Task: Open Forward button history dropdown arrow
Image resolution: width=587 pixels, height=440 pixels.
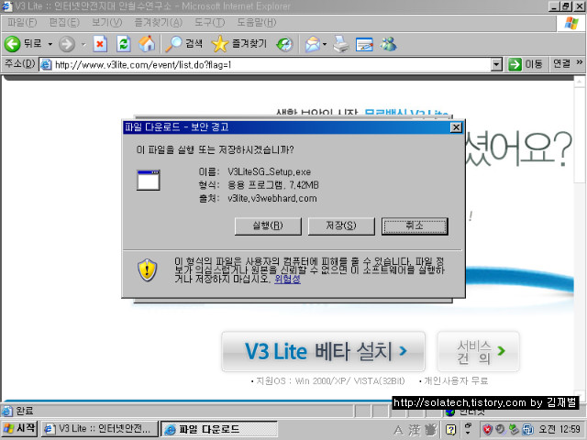Action: [83, 44]
